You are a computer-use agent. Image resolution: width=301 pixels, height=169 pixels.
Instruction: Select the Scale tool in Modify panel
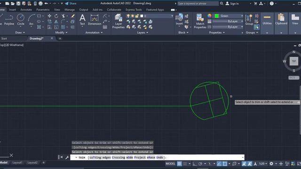coord(56,27)
